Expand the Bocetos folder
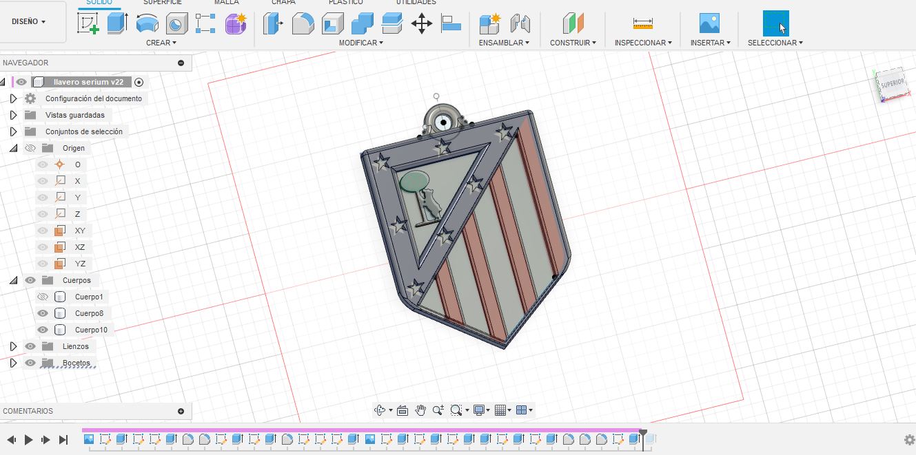This screenshot has width=916, height=455. [13, 363]
